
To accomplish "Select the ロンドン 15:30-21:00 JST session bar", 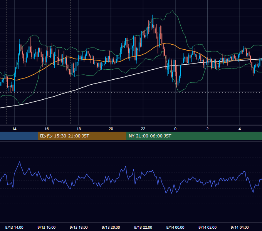I will [x=82, y=136].
